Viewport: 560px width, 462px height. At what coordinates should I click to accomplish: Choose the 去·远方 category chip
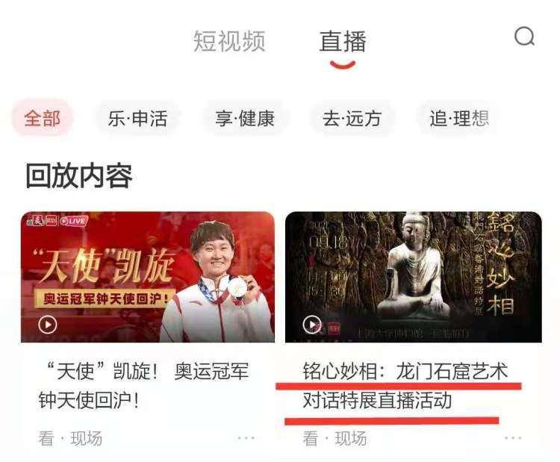click(352, 118)
